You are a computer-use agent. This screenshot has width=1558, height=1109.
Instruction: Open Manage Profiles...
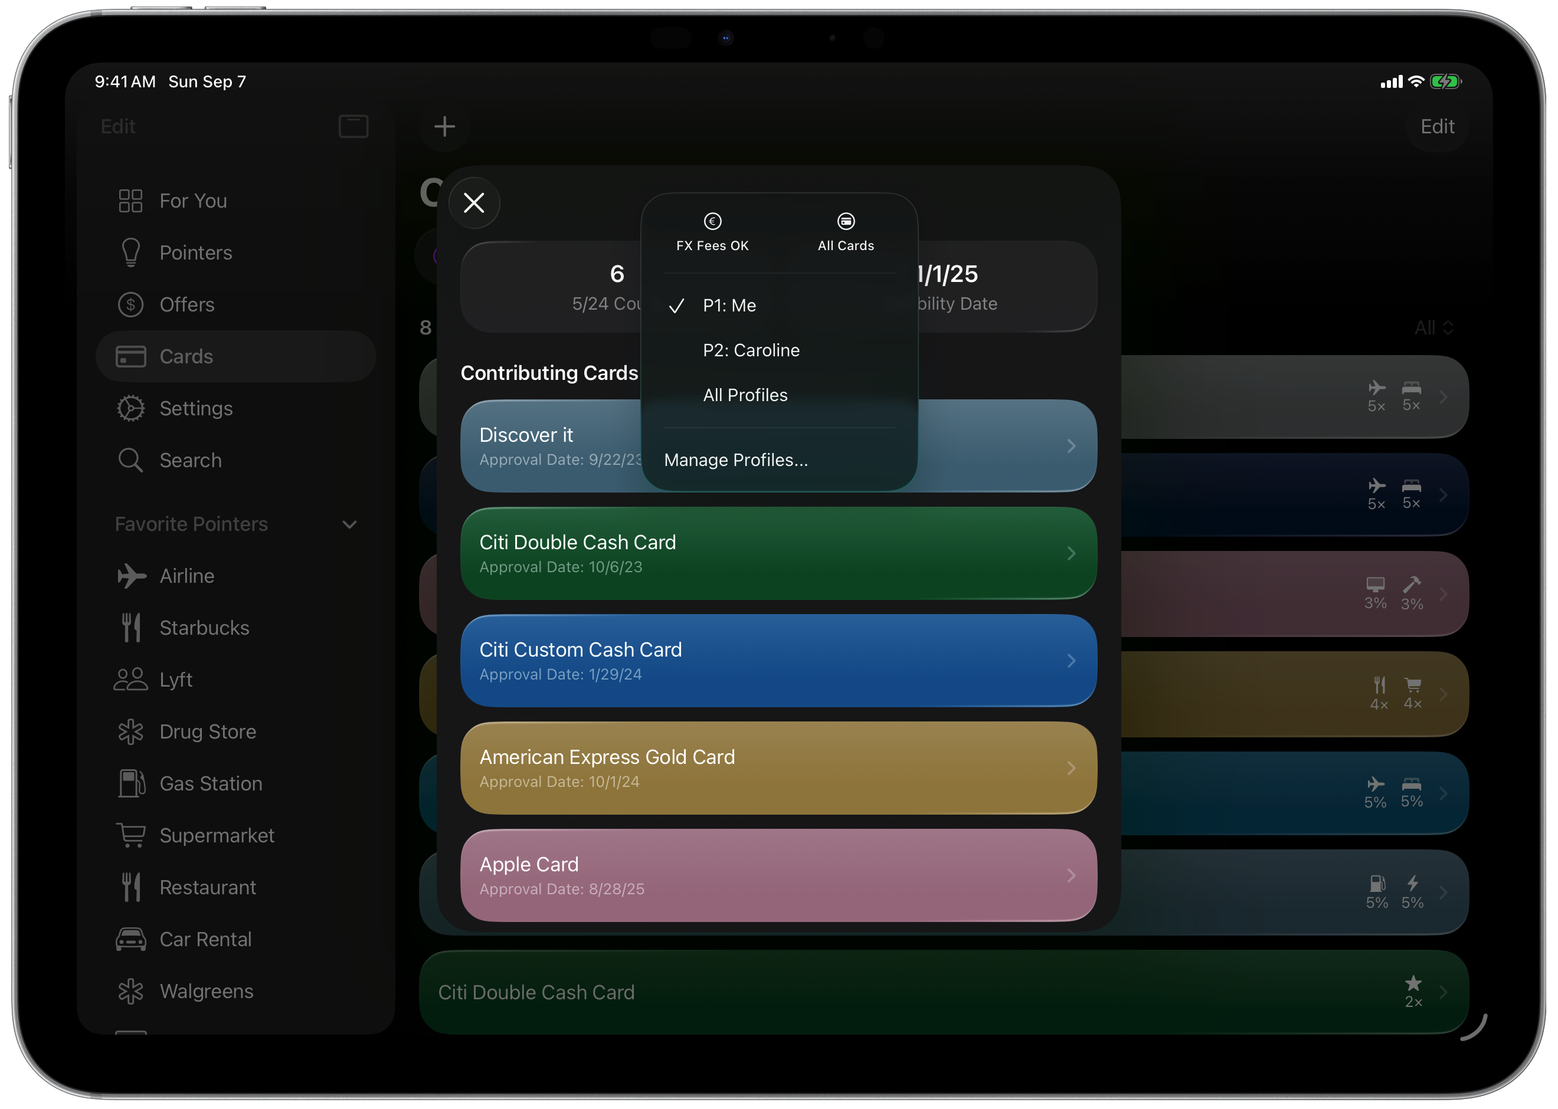click(x=736, y=460)
